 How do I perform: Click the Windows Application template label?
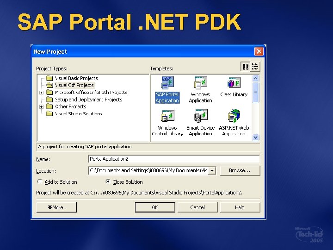[200, 98]
